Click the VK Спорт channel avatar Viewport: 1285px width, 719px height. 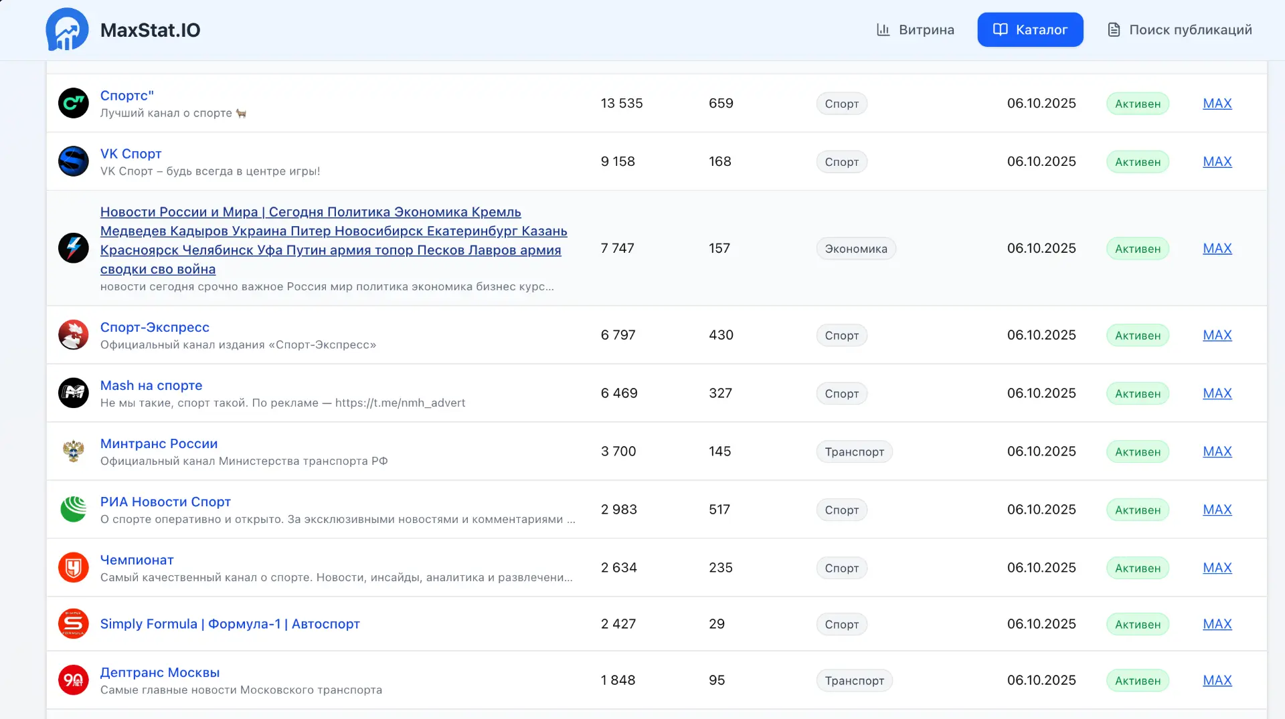(x=74, y=161)
